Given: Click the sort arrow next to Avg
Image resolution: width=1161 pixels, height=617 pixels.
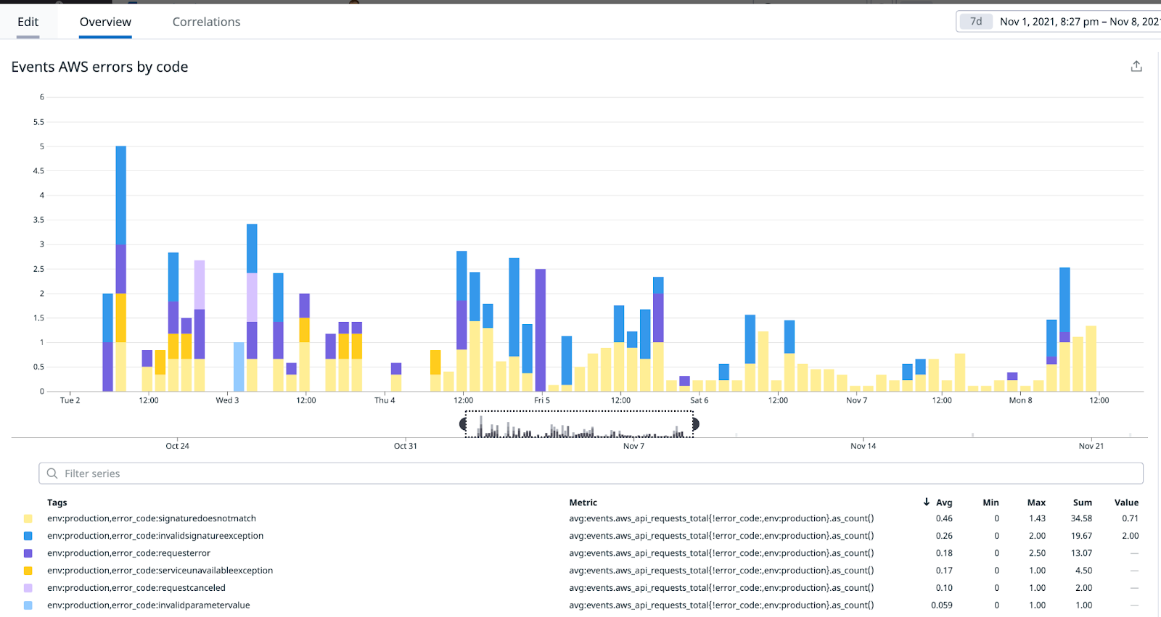Looking at the screenshot, I should click(x=927, y=502).
